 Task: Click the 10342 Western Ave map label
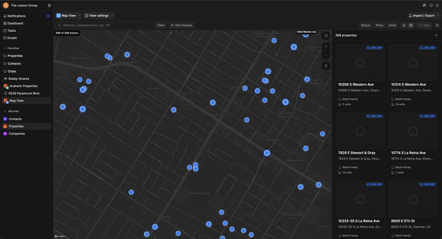click(306, 32)
